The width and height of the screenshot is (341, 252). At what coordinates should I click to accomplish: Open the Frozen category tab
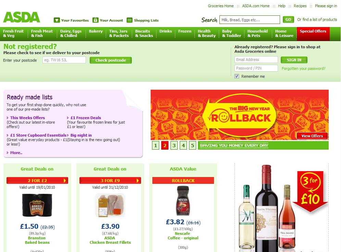pyautogui.click(x=185, y=31)
